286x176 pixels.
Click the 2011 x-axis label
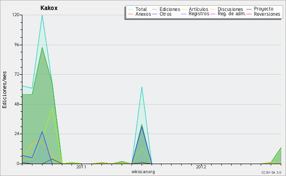(81, 167)
